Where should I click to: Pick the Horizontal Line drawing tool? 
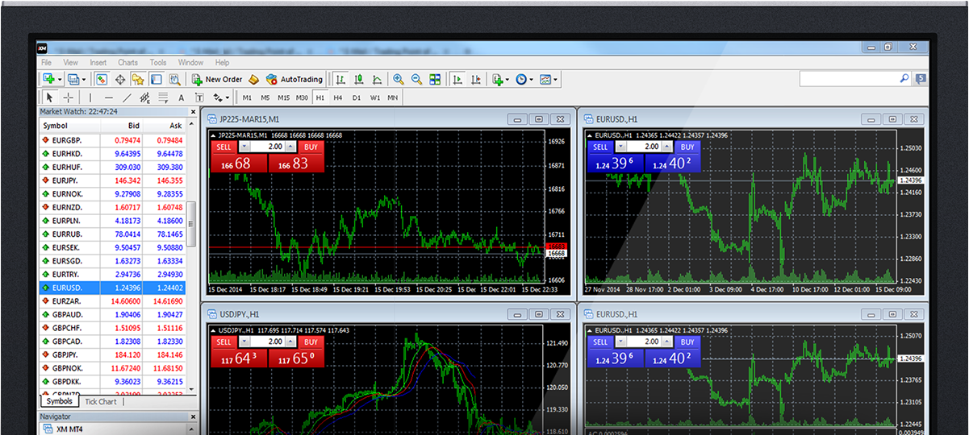pos(109,98)
